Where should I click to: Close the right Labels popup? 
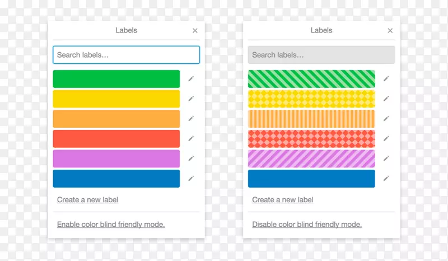click(x=390, y=31)
